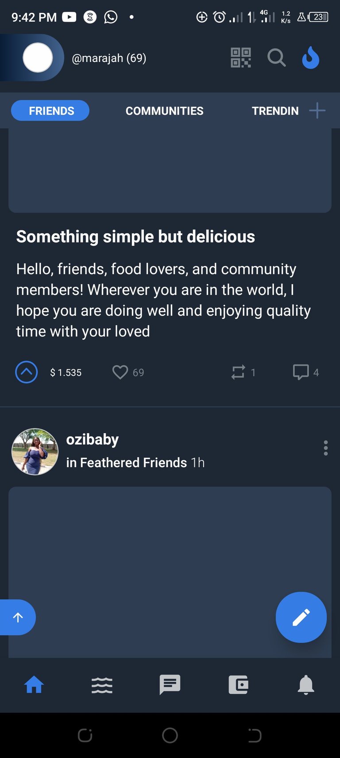The width and height of the screenshot is (340, 758).
Task: View notifications bell
Action: 306,685
